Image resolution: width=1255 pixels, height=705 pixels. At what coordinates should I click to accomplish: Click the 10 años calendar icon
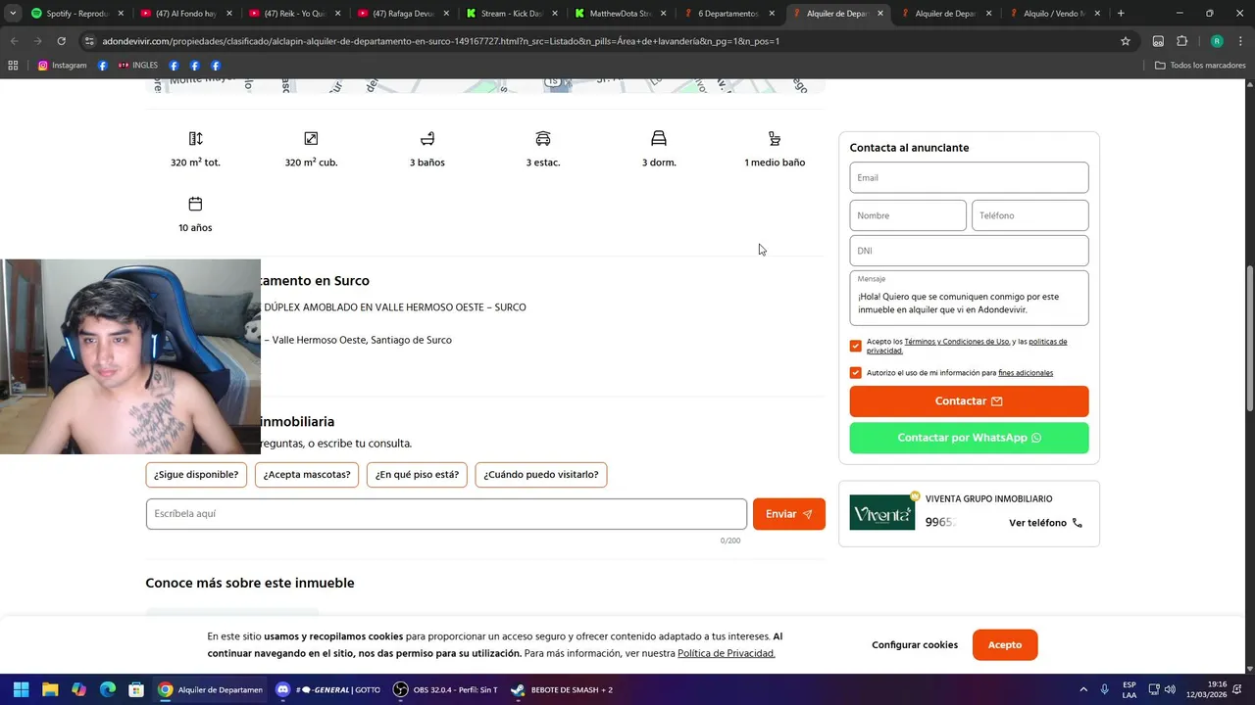point(195,204)
